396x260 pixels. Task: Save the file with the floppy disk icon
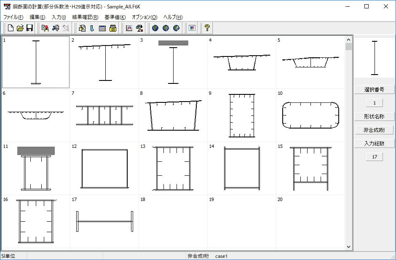pyautogui.click(x=29, y=28)
